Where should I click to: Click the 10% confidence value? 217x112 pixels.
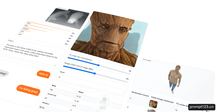[x=66, y=44]
